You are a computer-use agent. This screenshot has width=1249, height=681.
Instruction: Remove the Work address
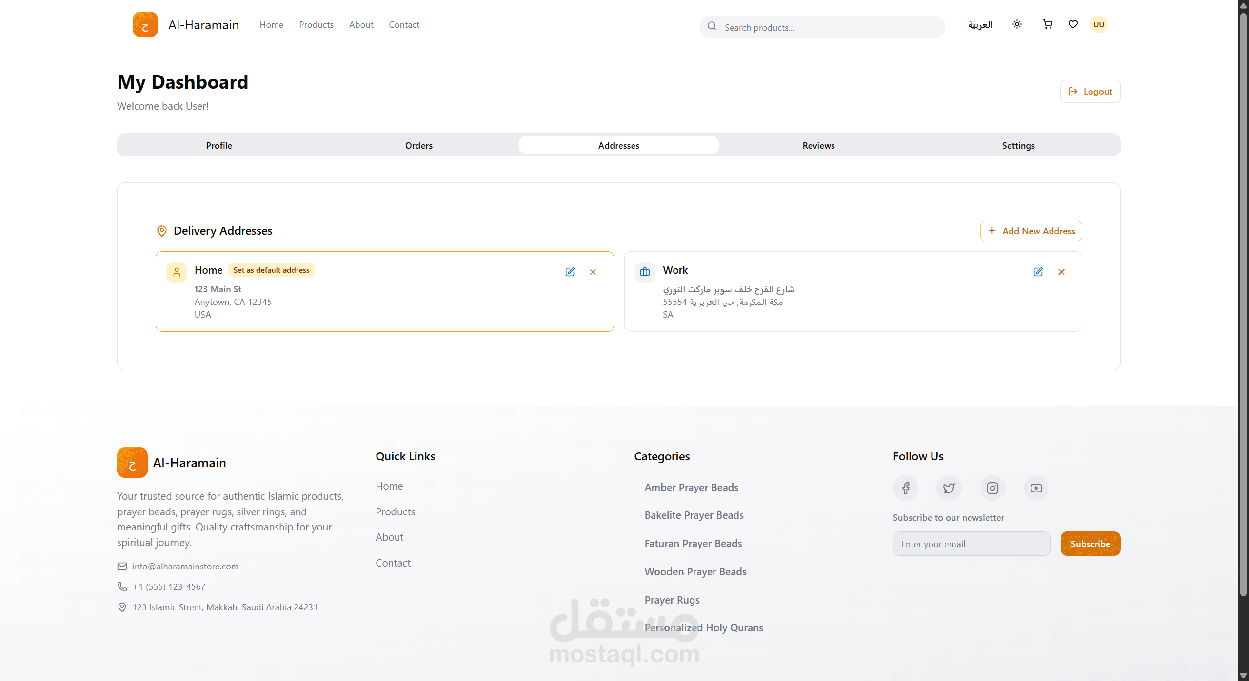tap(1061, 272)
